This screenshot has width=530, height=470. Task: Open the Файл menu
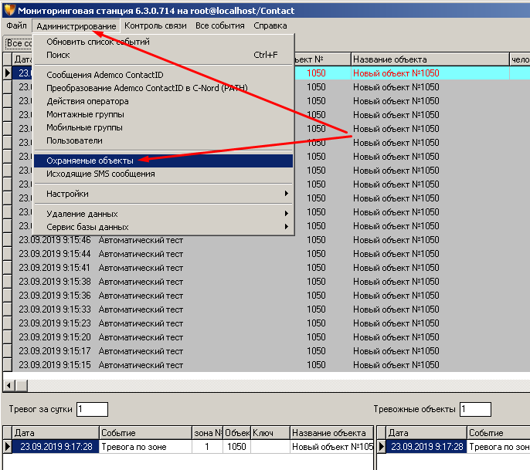pyautogui.click(x=16, y=25)
